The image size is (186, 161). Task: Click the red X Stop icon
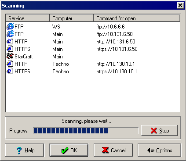point(153,131)
